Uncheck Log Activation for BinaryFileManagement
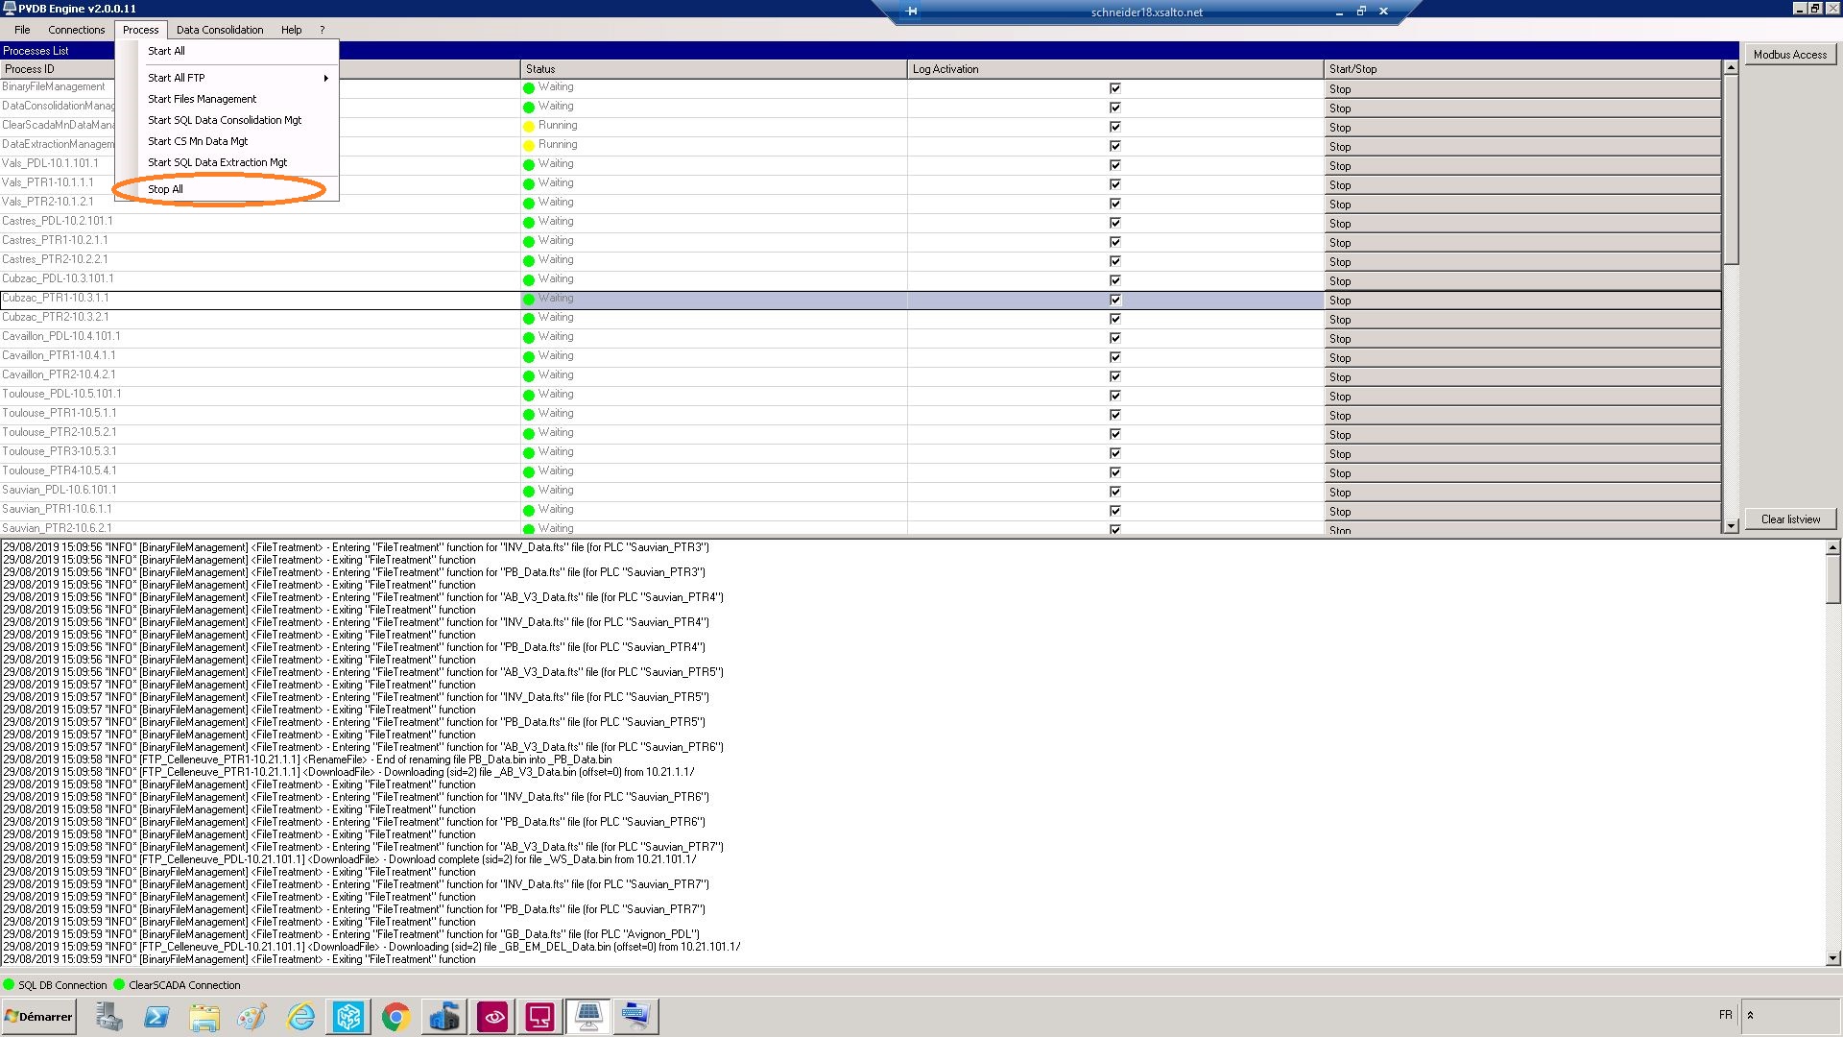 (x=1114, y=88)
